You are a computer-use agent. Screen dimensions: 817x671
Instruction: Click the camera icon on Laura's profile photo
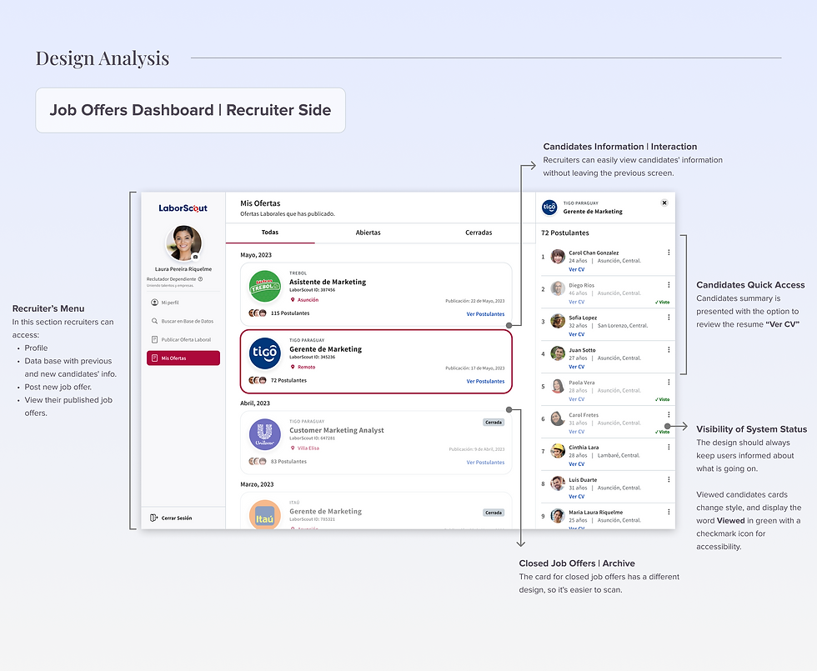pyautogui.click(x=194, y=257)
